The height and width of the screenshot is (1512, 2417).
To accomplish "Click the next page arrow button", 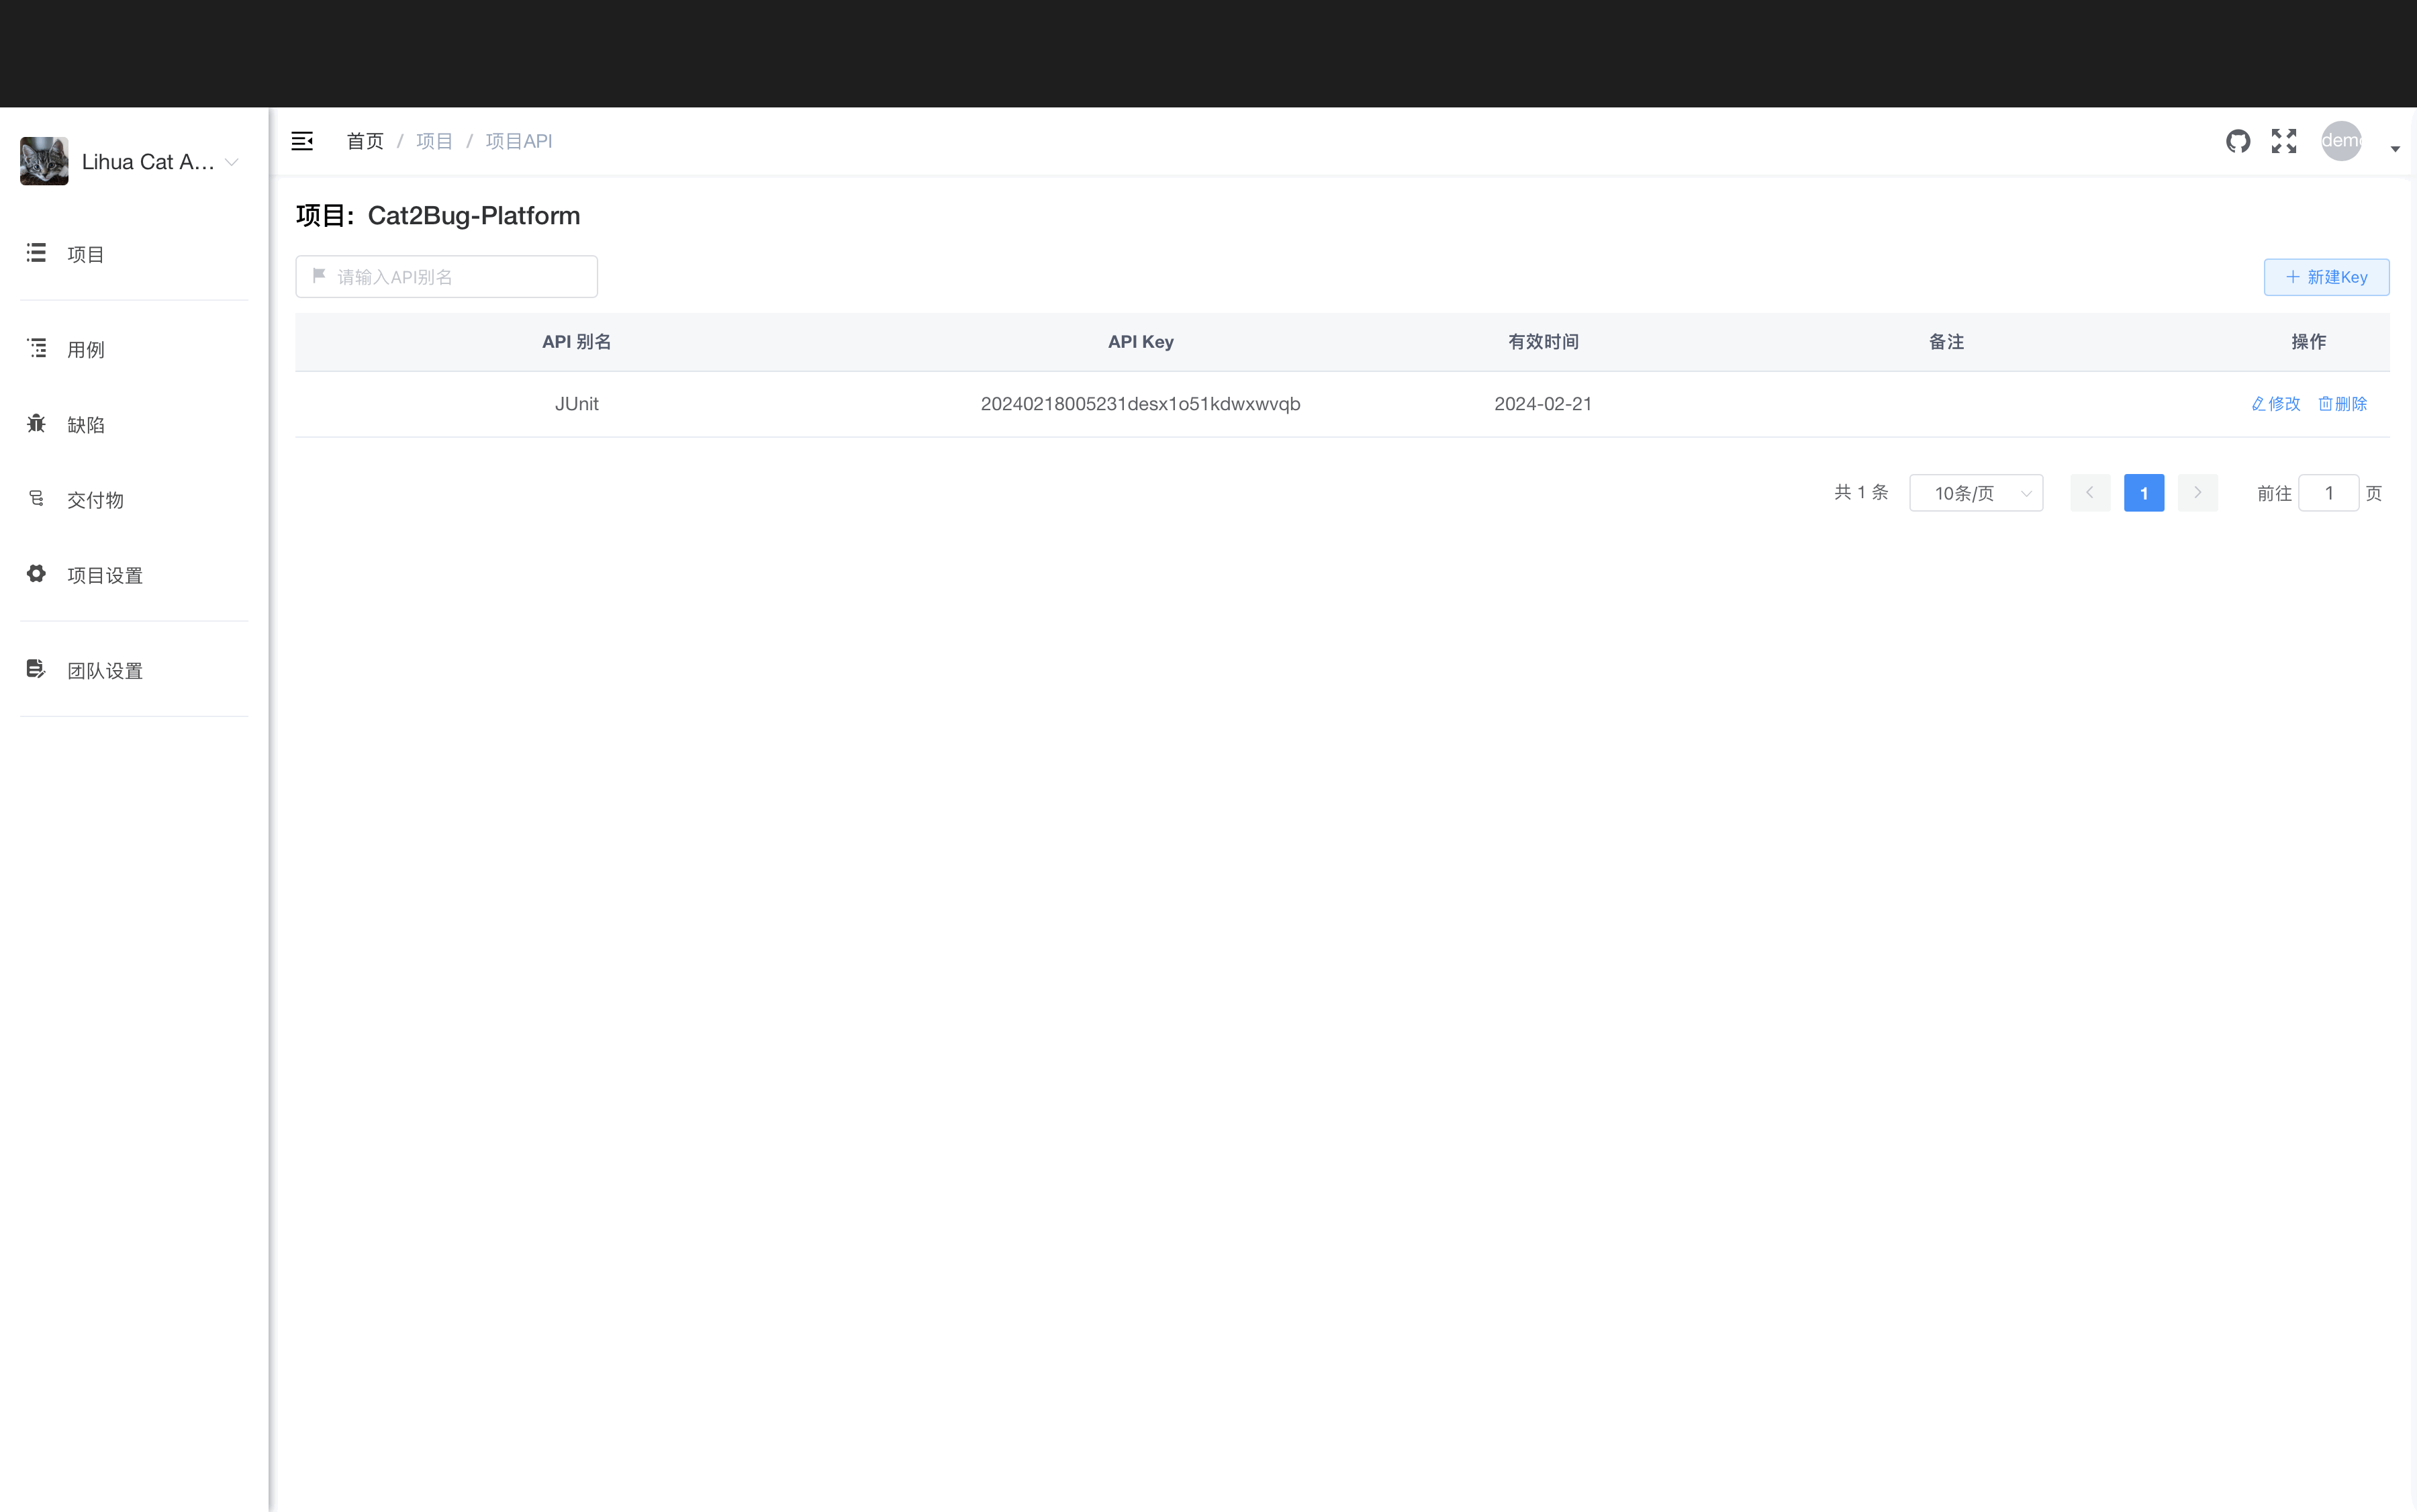I will click(2198, 493).
